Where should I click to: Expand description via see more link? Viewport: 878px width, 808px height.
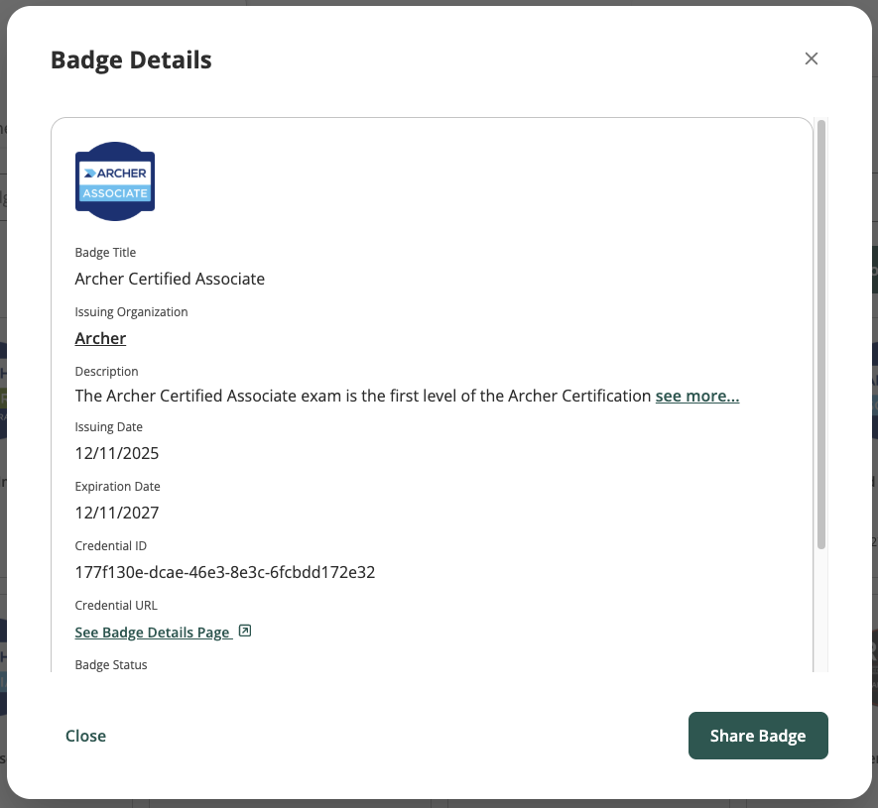(697, 396)
